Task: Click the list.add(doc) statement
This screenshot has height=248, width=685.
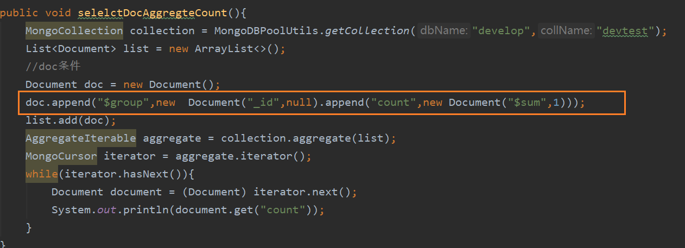Action: (71, 120)
